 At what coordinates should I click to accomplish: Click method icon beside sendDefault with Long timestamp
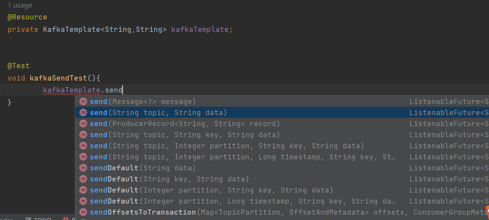83,201
